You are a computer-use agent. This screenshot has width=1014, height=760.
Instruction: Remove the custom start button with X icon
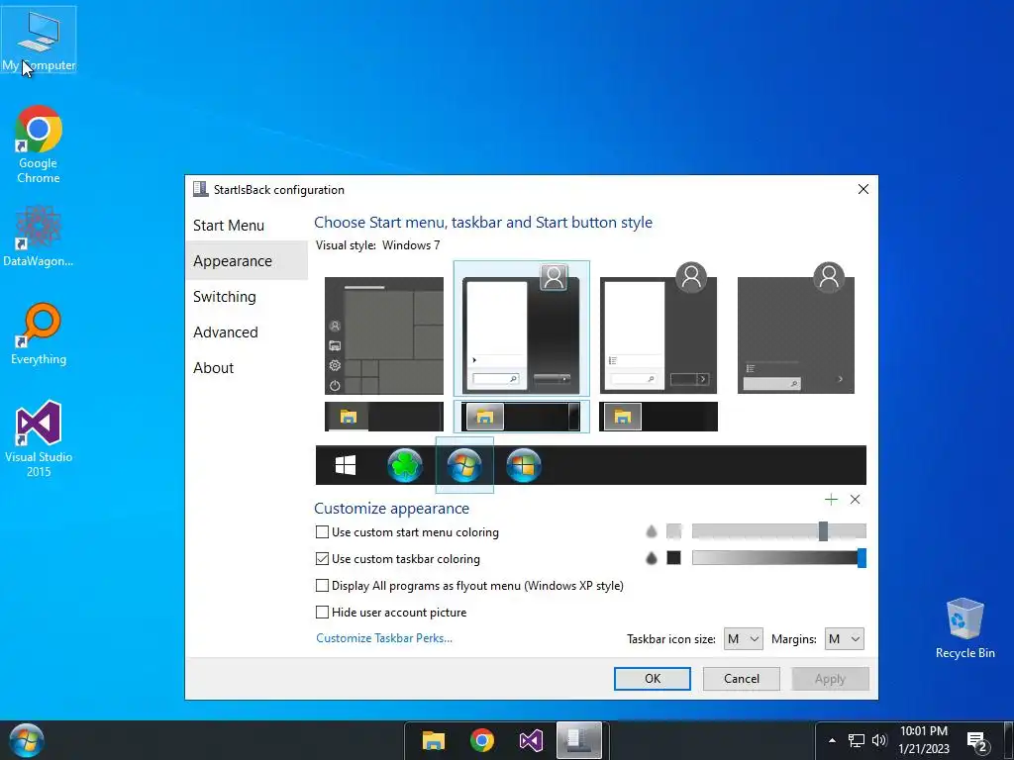855,499
